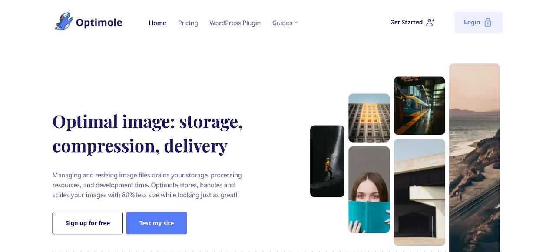Open the WordPress Plugin page
This screenshot has width=556, height=252.
235,23
